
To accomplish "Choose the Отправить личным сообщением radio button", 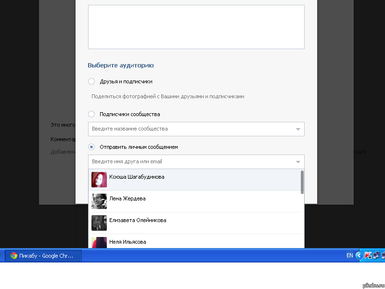I will coord(91,147).
